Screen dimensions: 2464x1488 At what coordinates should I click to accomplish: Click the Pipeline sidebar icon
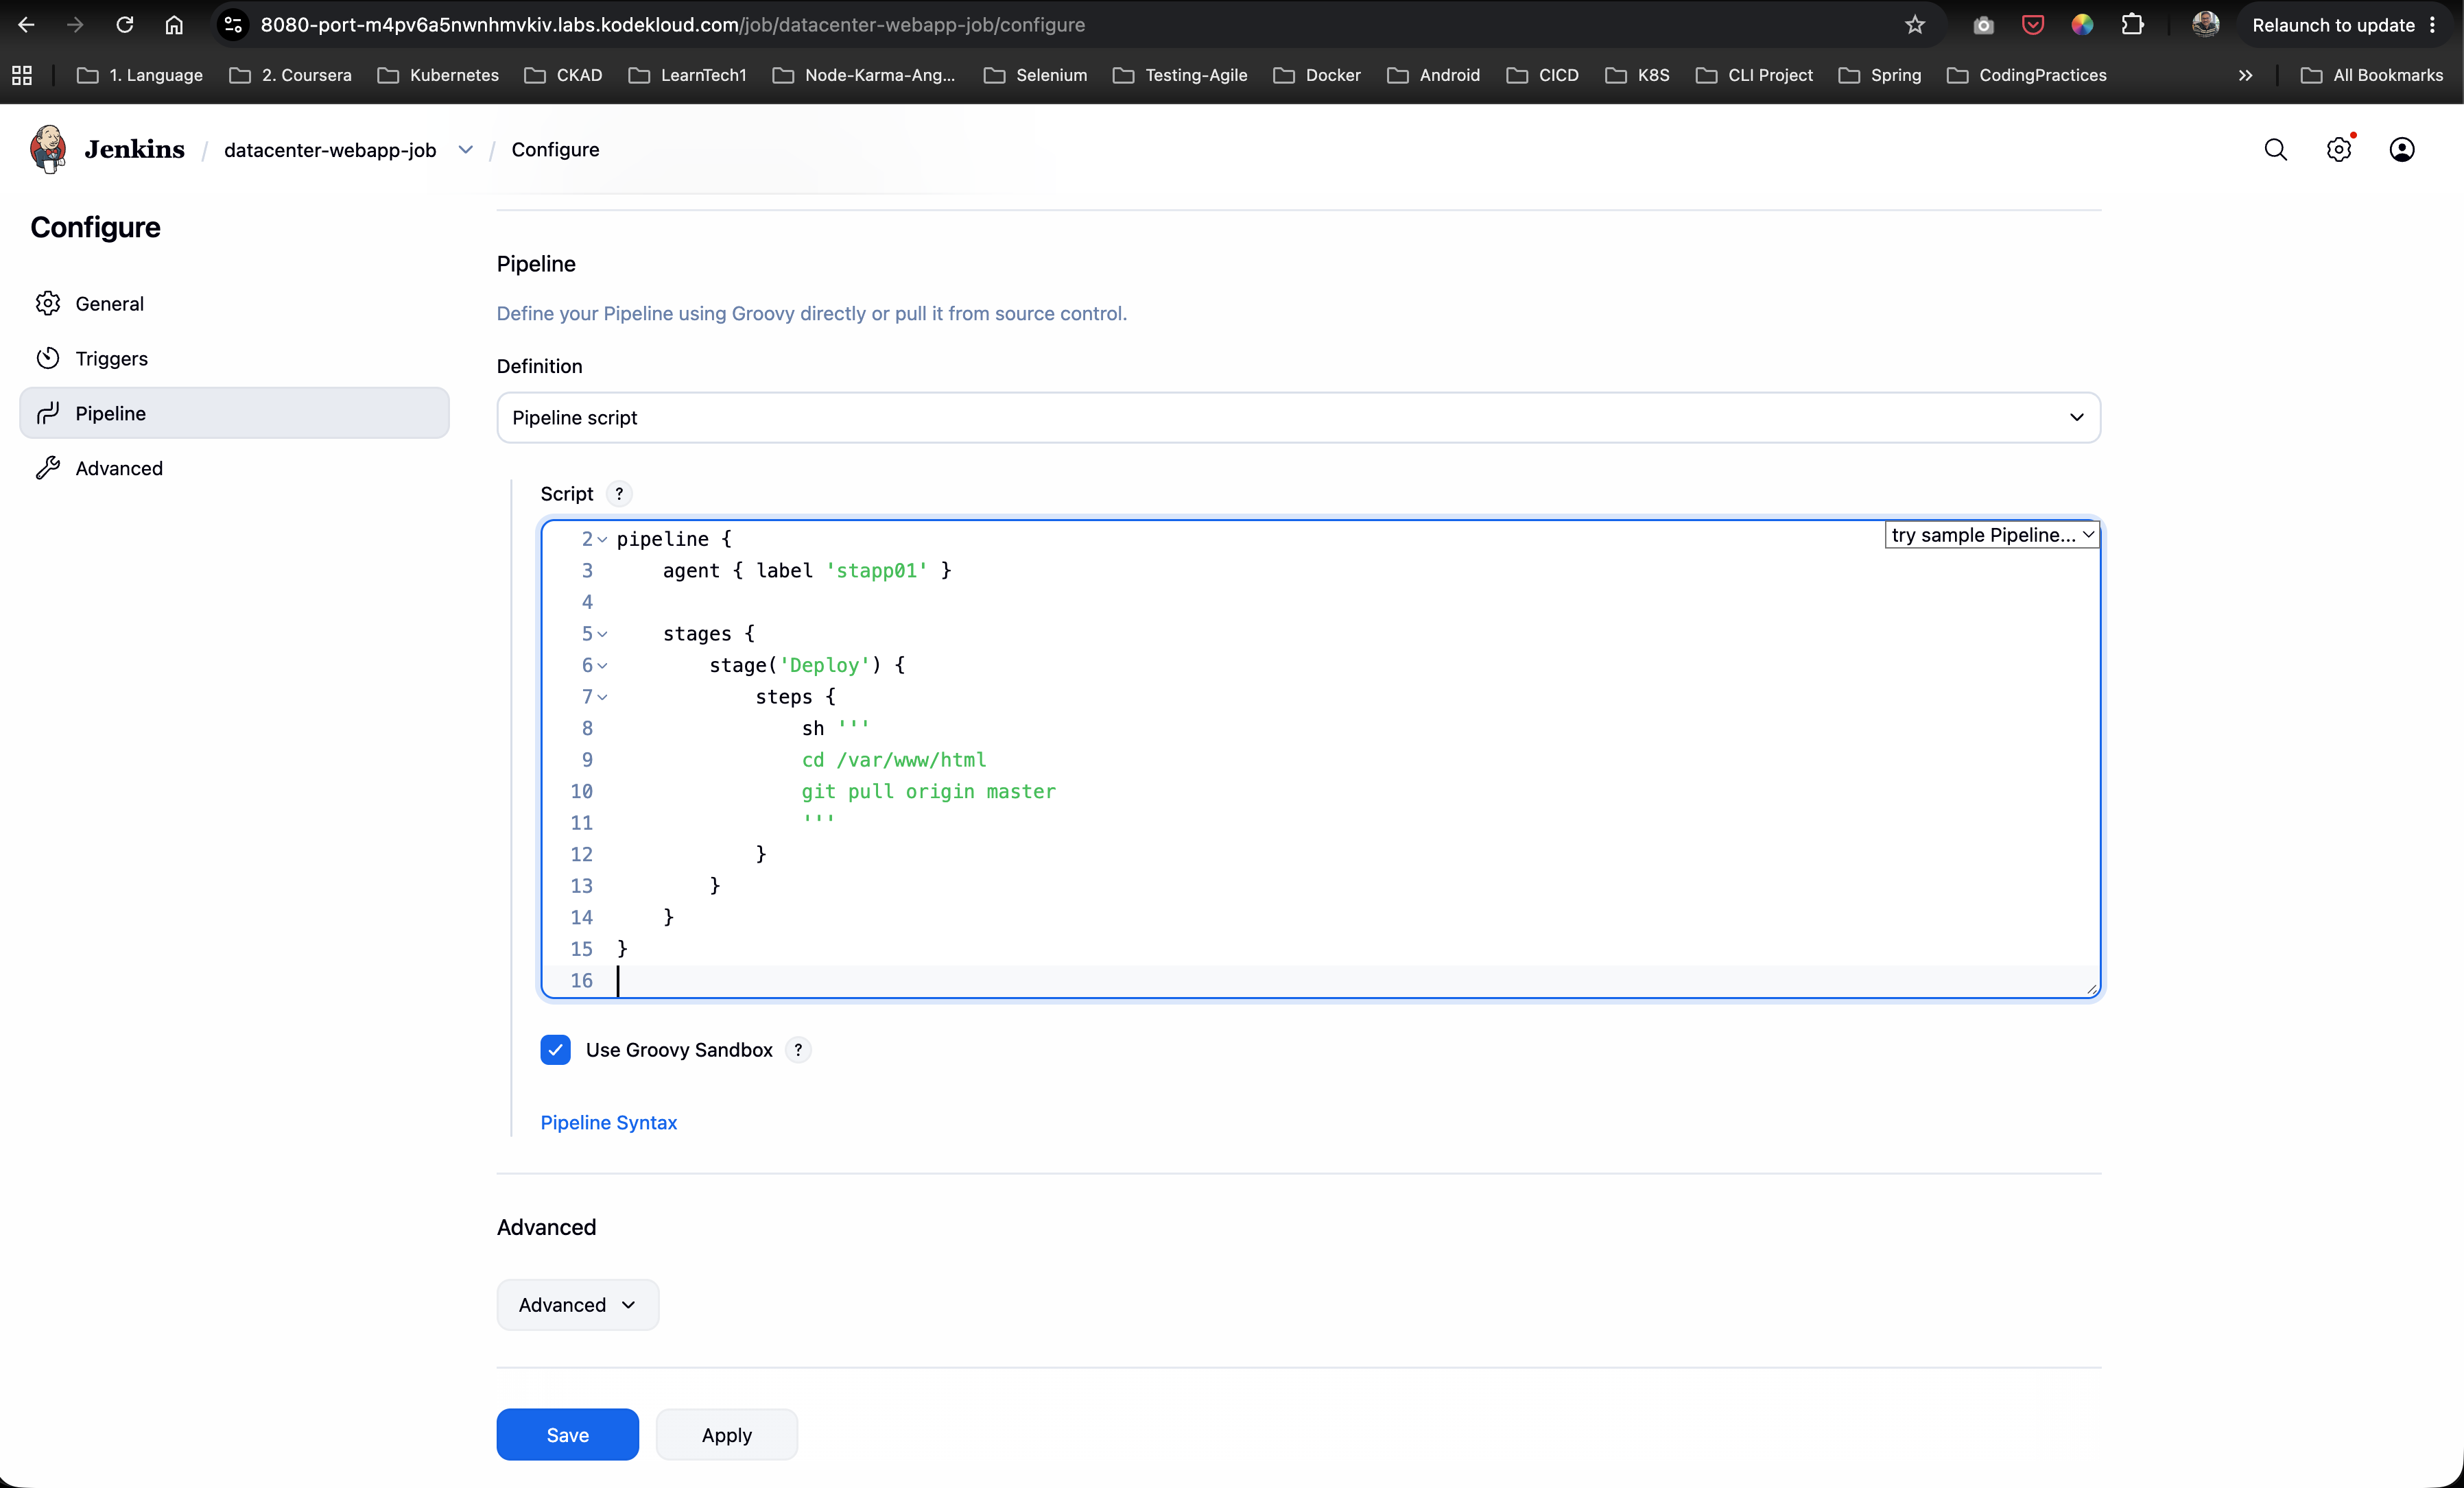(x=48, y=413)
